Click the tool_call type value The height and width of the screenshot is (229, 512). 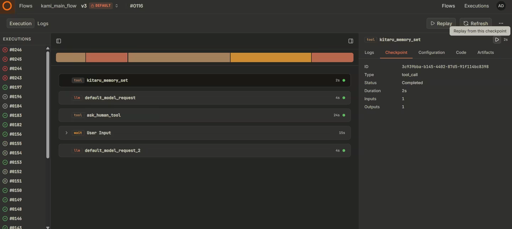click(x=410, y=75)
